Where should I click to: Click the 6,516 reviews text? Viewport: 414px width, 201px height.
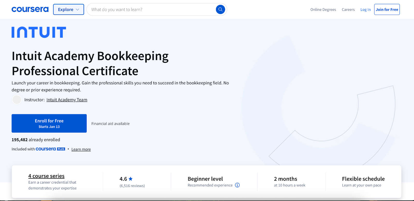coord(132,186)
